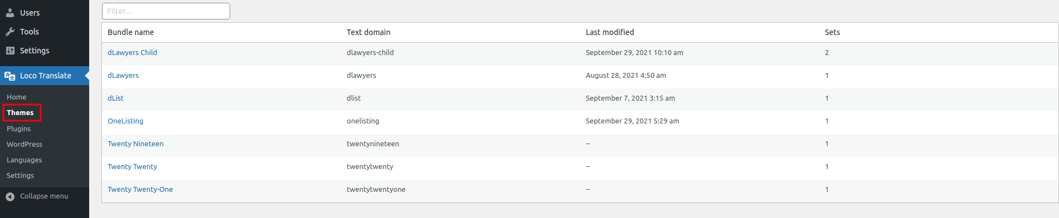
Task: Click the Settings sliders icon in sidebar
Action: (10, 51)
